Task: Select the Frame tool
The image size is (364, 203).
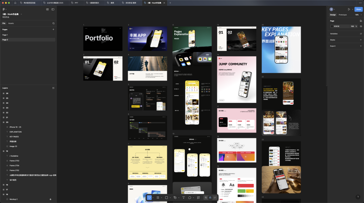Action: tap(158, 198)
